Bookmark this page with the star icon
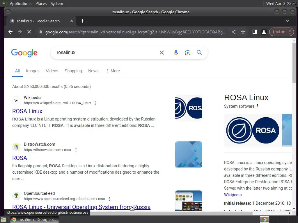The image size is (298, 223). tap(243, 32)
